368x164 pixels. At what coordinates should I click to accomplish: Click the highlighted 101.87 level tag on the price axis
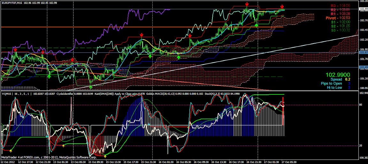coord(363,52)
